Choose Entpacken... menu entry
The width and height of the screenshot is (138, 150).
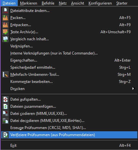[x=69, y=25]
